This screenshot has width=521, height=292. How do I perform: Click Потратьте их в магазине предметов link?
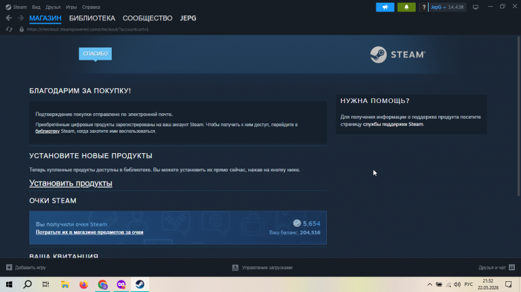click(x=90, y=232)
